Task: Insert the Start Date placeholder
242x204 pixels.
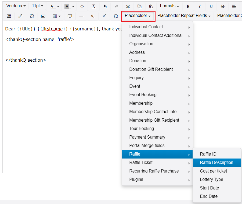Action: (217, 188)
